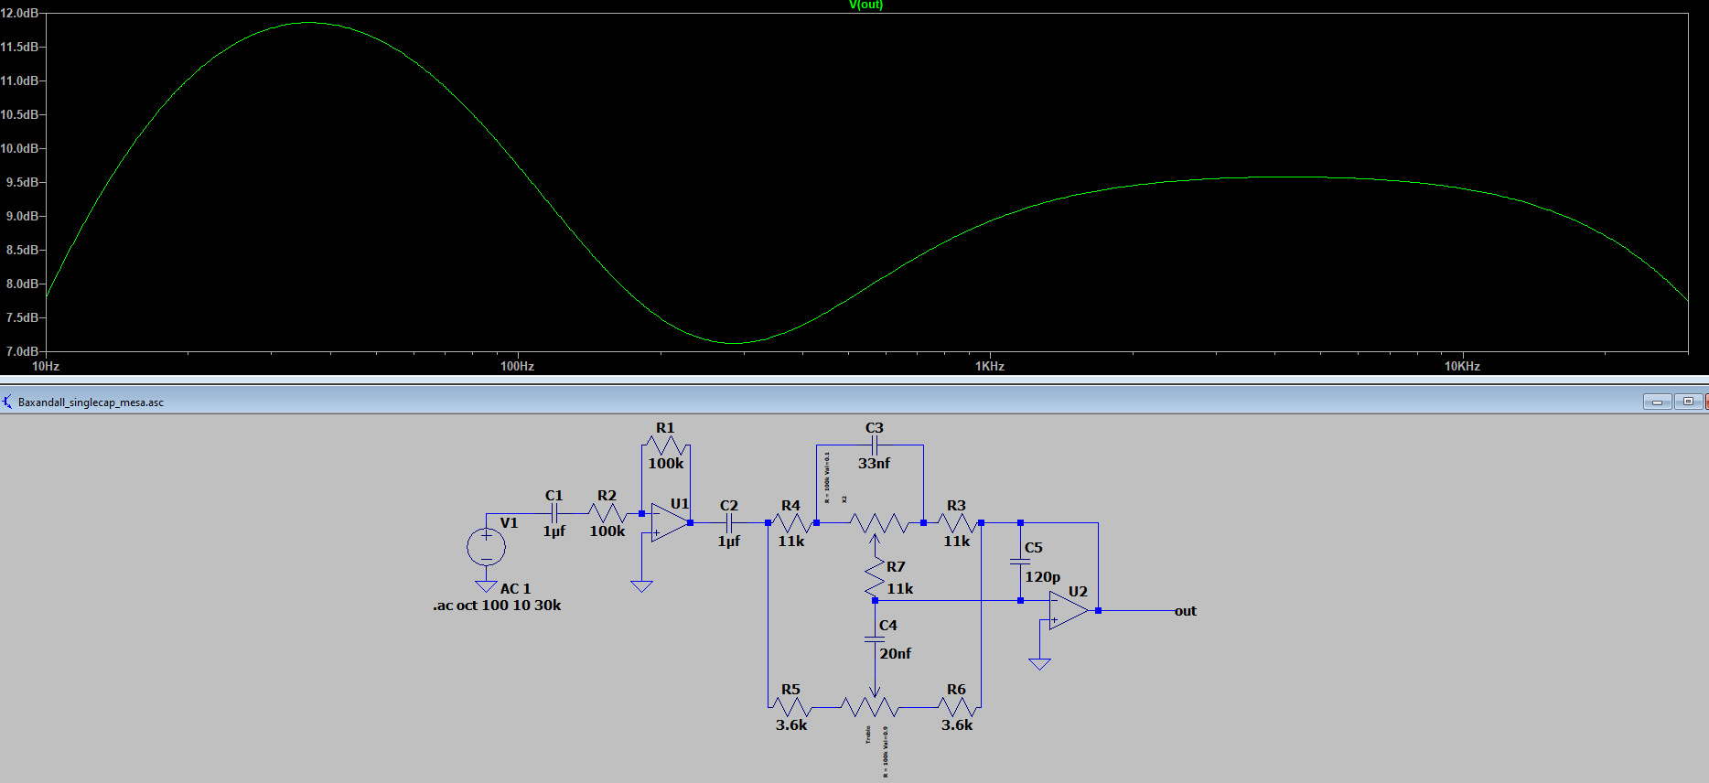Select the C2 coupling capacitor symbol
This screenshot has height=783, width=1709.
729,523
